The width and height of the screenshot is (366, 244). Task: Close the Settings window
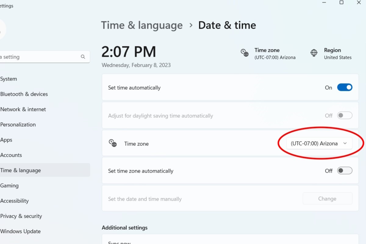[359, 2]
